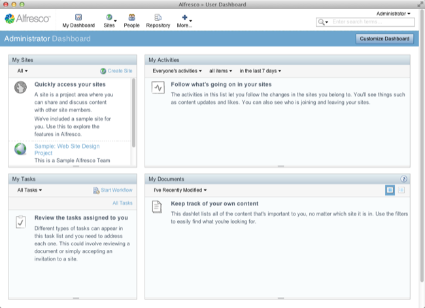
Task: Click the My Documents help icon
Action: tap(403, 179)
